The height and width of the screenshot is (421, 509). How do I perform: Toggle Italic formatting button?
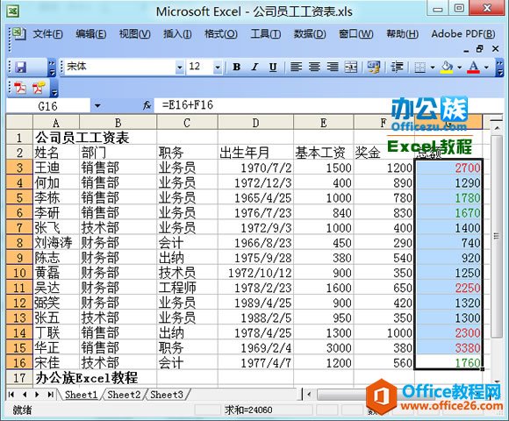coord(254,68)
